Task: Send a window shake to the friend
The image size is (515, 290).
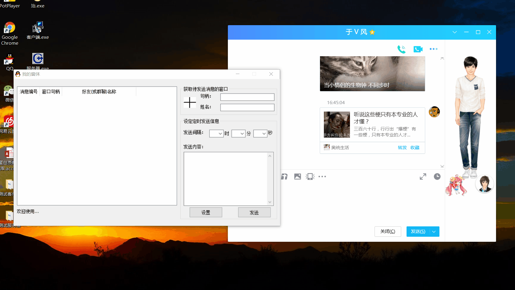Action: [x=310, y=176]
